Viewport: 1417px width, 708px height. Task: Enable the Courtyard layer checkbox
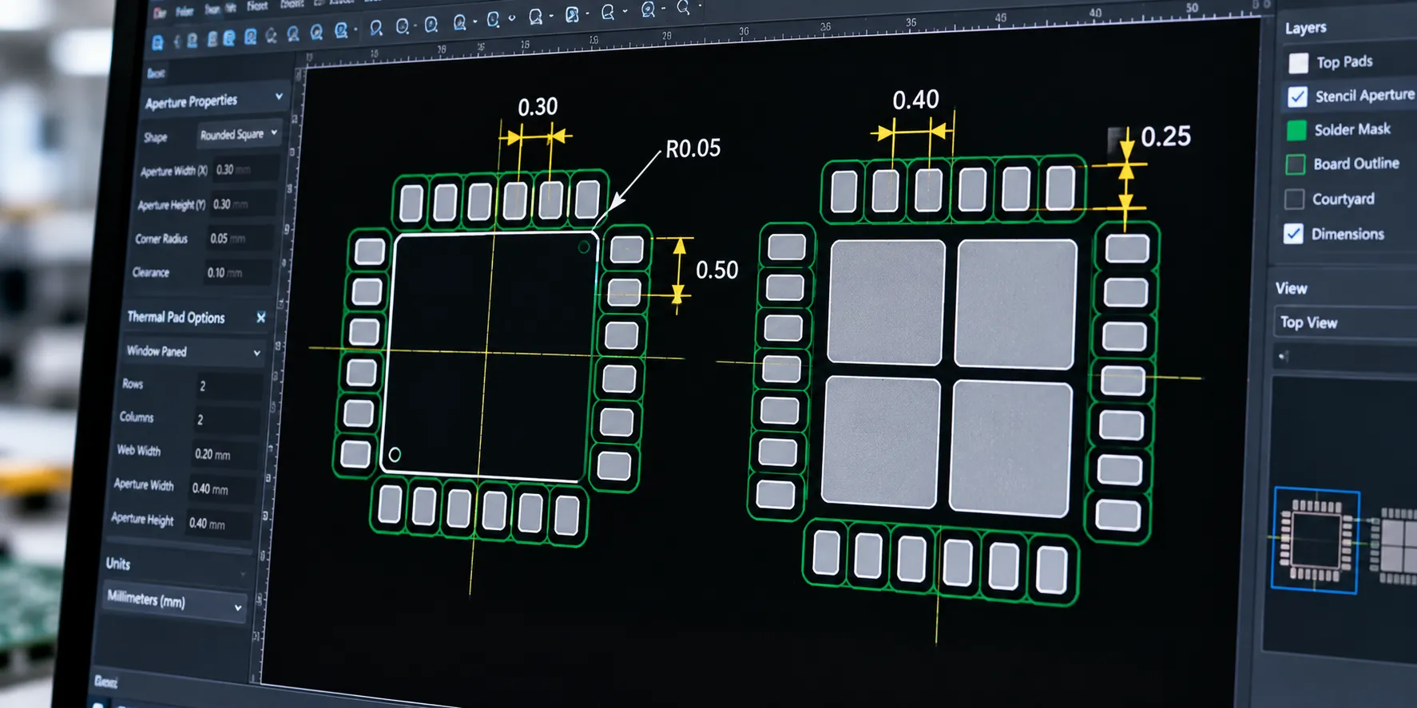click(1295, 199)
